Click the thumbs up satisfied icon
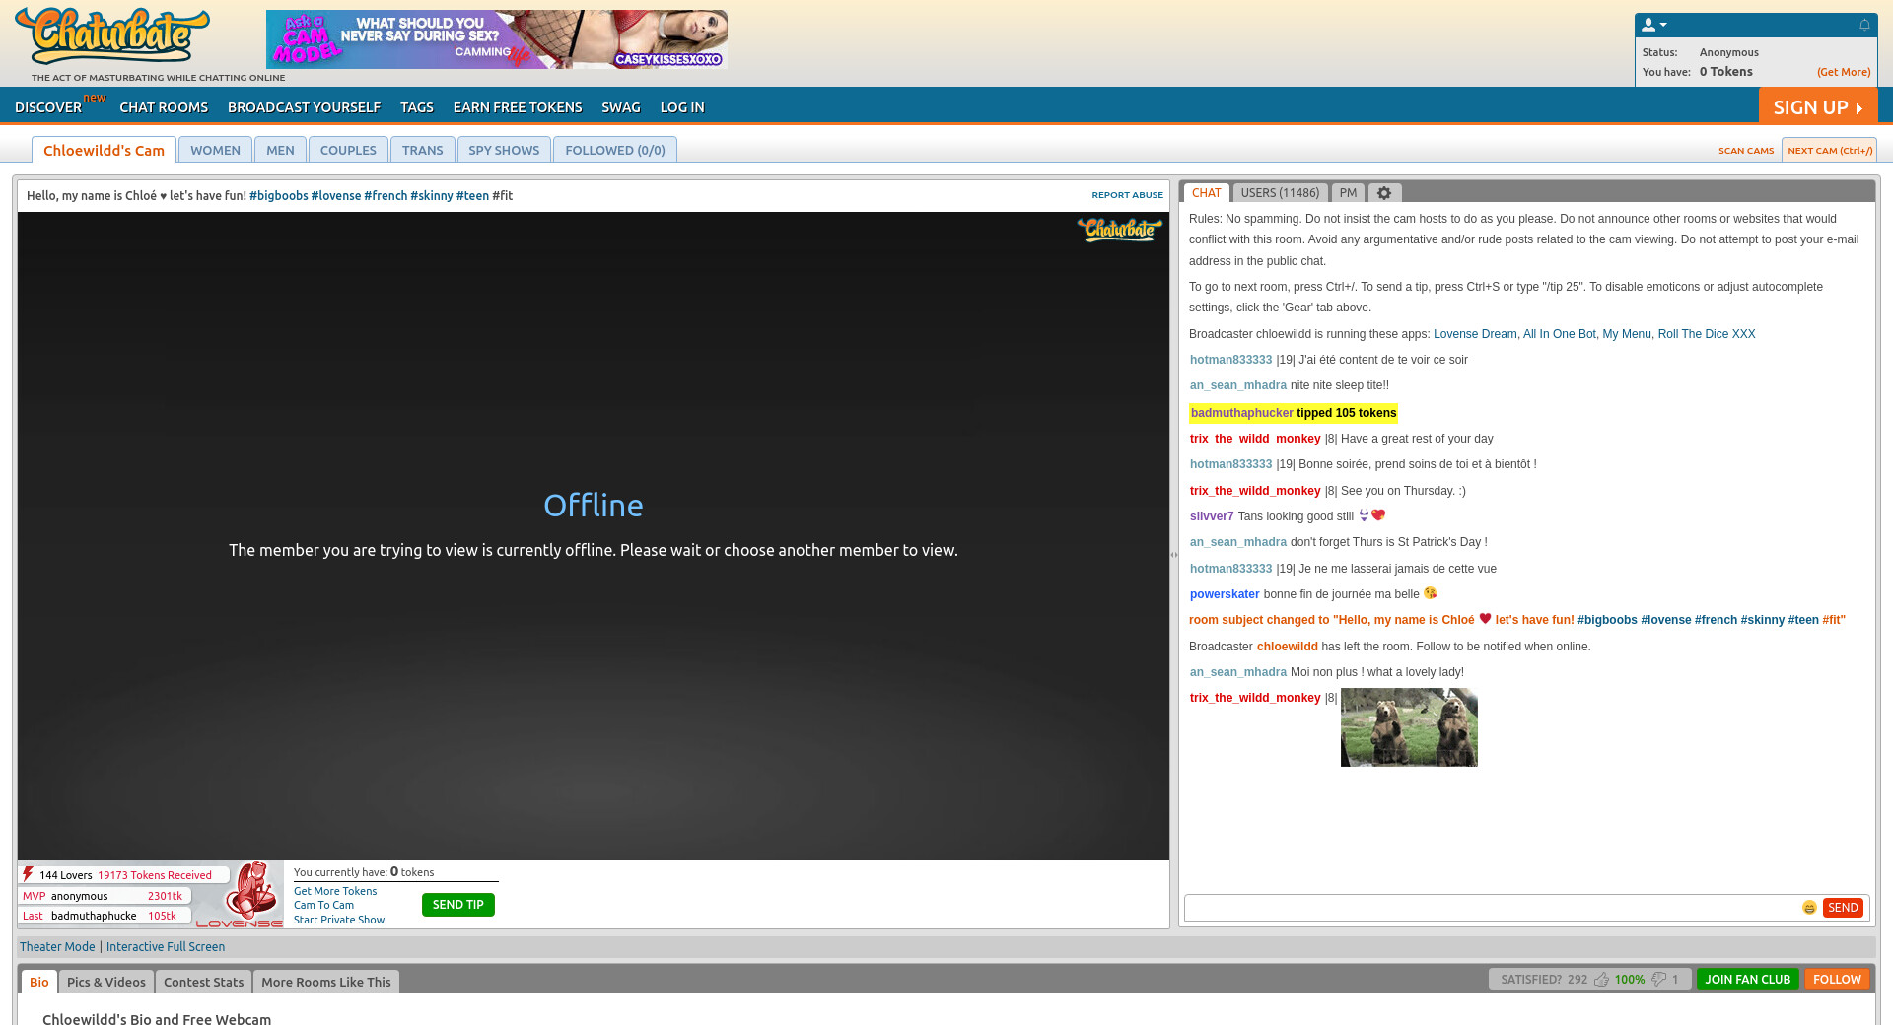 click(x=1601, y=980)
